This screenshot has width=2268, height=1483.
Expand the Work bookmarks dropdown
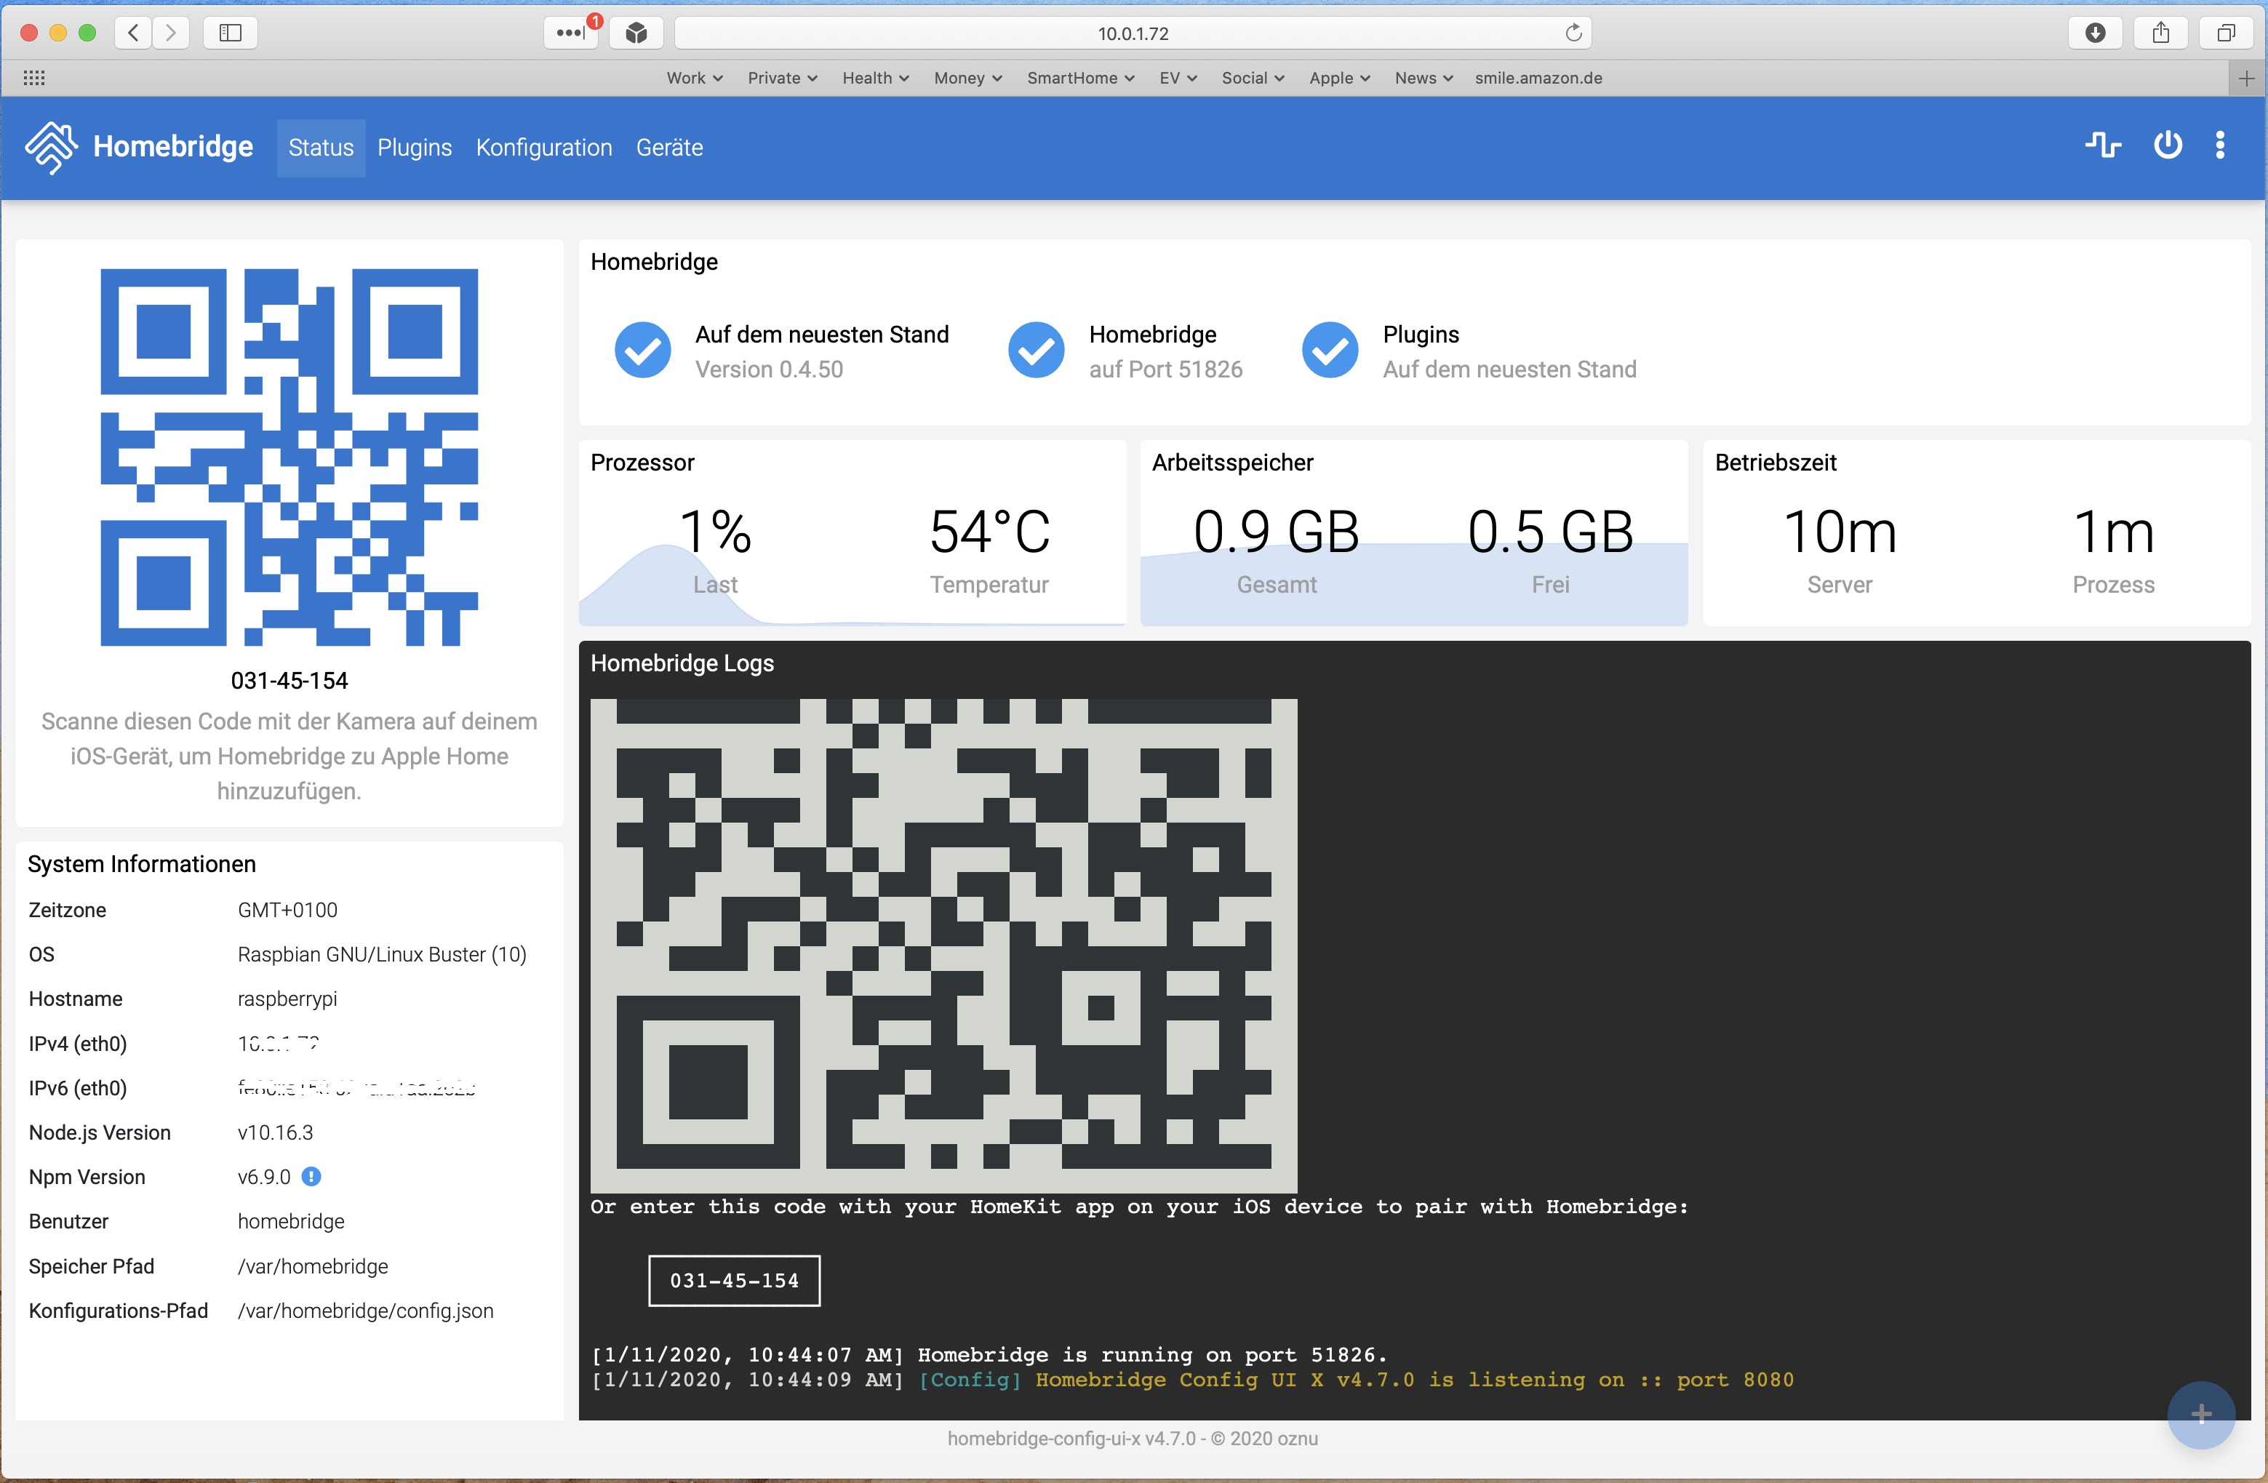point(694,78)
